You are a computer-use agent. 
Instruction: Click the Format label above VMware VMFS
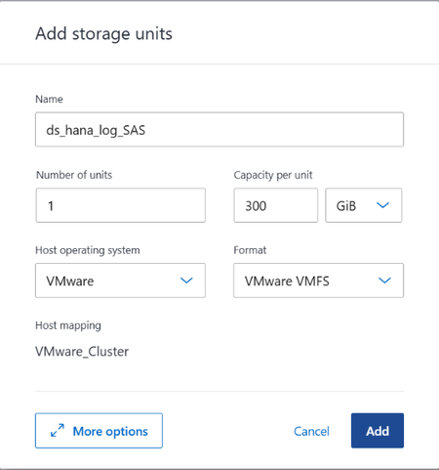coord(250,250)
